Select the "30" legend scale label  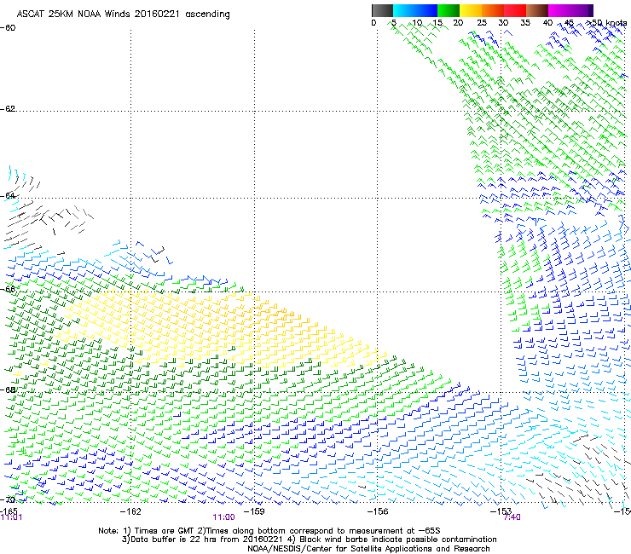coord(503,23)
